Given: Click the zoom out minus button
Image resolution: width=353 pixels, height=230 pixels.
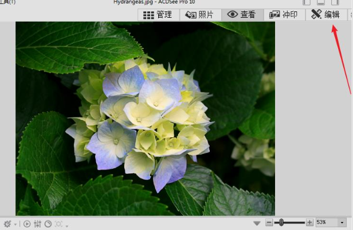Looking at the screenshot, I should pos(269,223).
